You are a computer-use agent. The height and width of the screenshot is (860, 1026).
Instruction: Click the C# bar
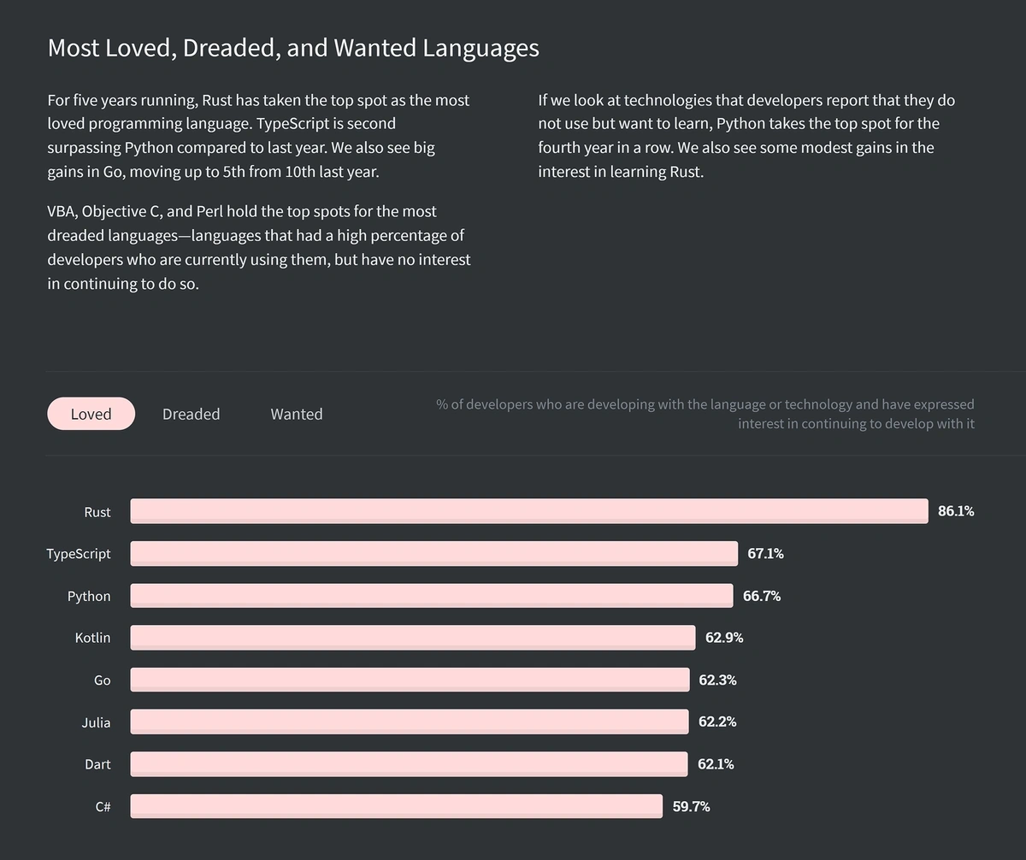pyautogui.click(x=397, y=806)
